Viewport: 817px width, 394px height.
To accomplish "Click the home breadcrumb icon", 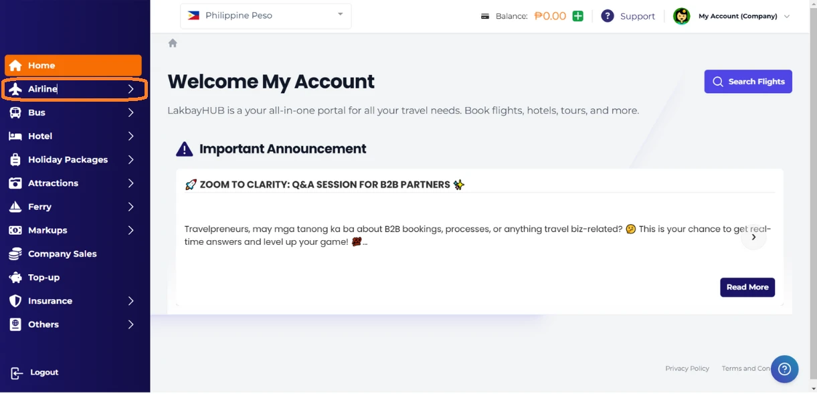I will [173, 43].
